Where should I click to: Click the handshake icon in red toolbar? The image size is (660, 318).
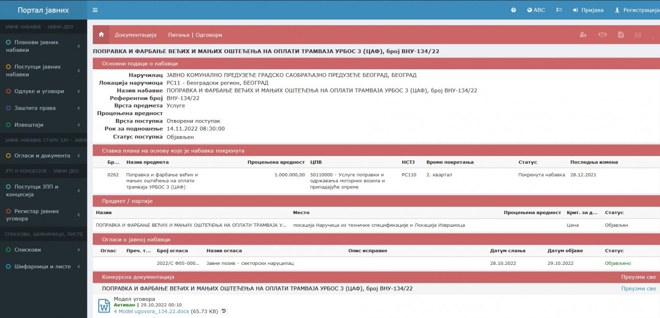(x=602, y=35)
